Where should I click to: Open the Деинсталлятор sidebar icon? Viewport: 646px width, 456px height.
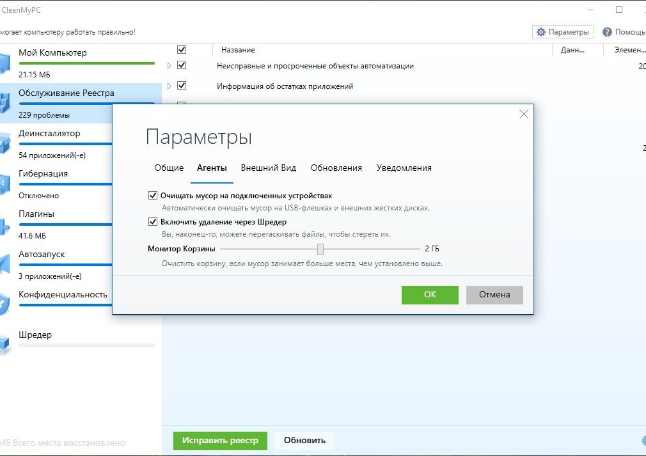pyautogui.click(x=4, y=143)
